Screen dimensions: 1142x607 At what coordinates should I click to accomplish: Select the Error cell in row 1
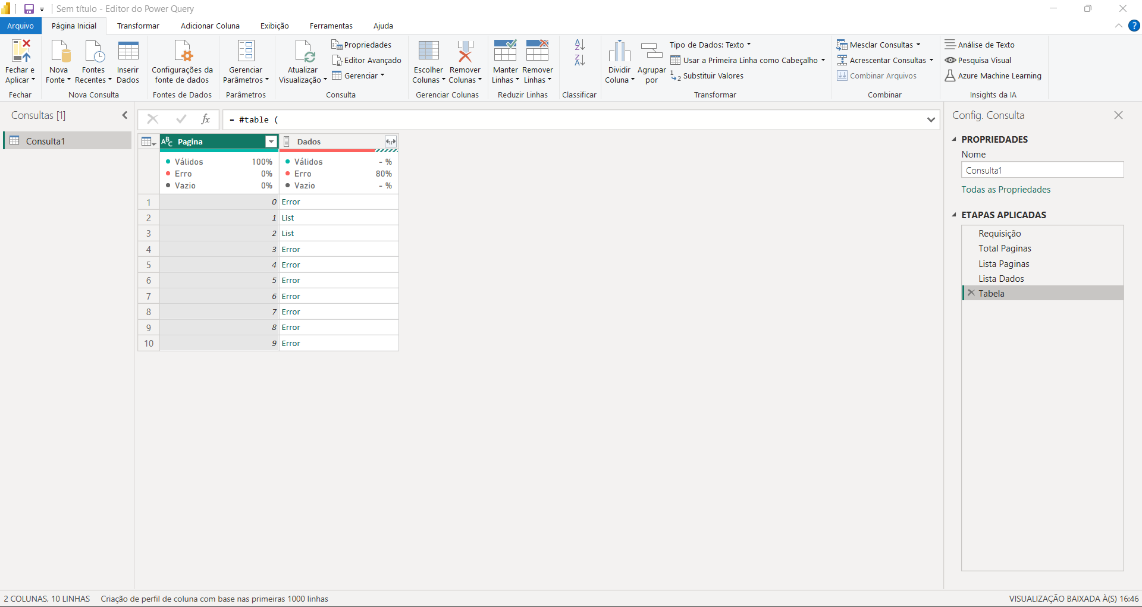338,202
